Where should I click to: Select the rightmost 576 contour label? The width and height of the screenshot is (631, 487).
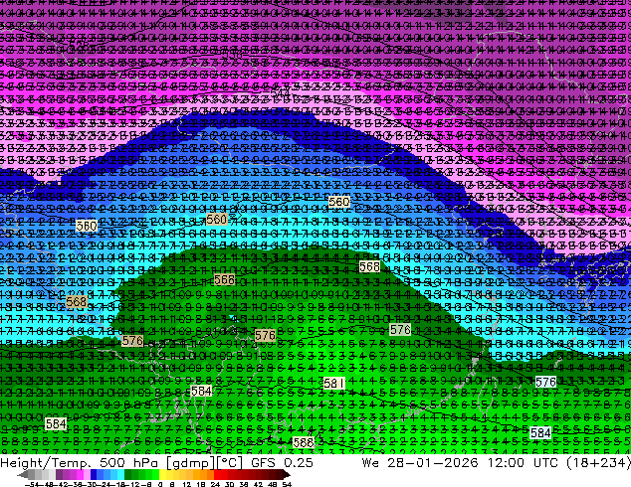pos(545,382)
